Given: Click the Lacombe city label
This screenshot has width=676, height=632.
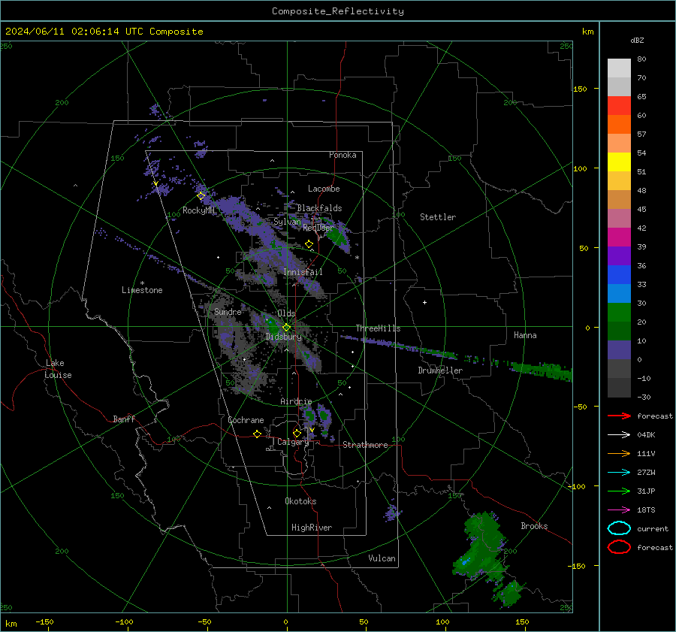Looking at the screenshot, I should click(x=324, y=189).
